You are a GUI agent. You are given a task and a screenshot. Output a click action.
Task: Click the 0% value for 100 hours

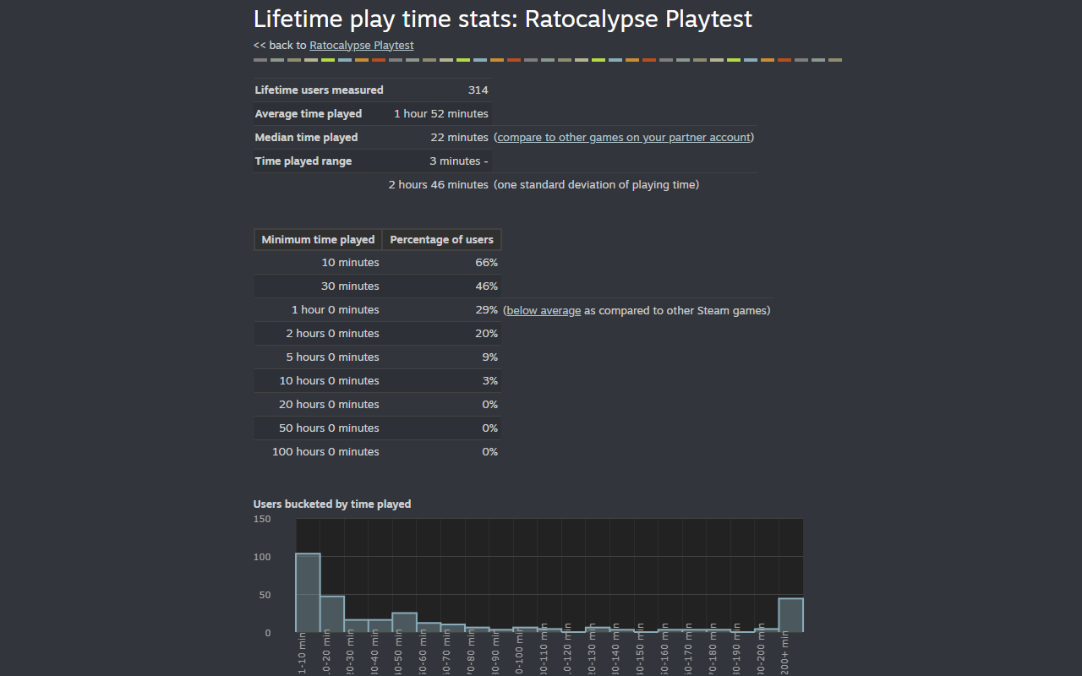[x=490, y=451]
